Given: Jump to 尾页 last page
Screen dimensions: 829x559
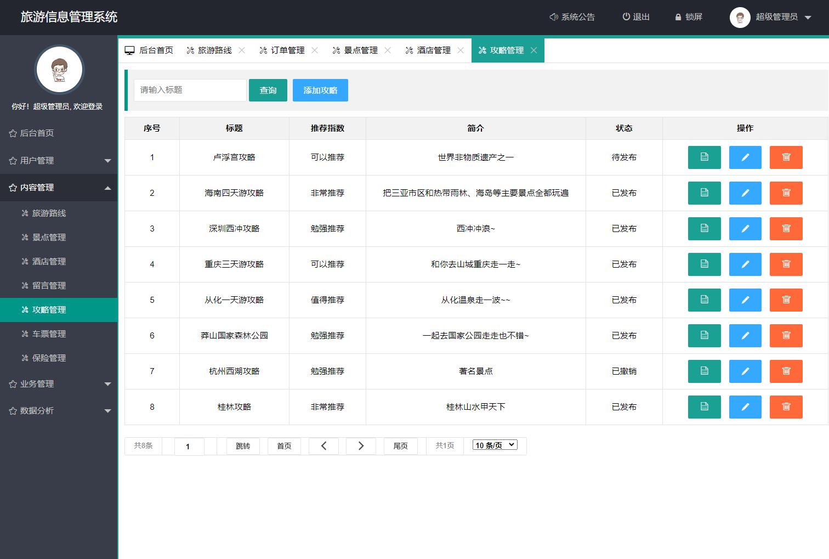Looking at the screenshot, I should coord(401,446).
